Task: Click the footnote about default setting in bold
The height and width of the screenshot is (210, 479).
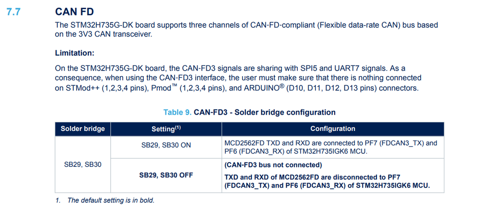Action: 105,200
